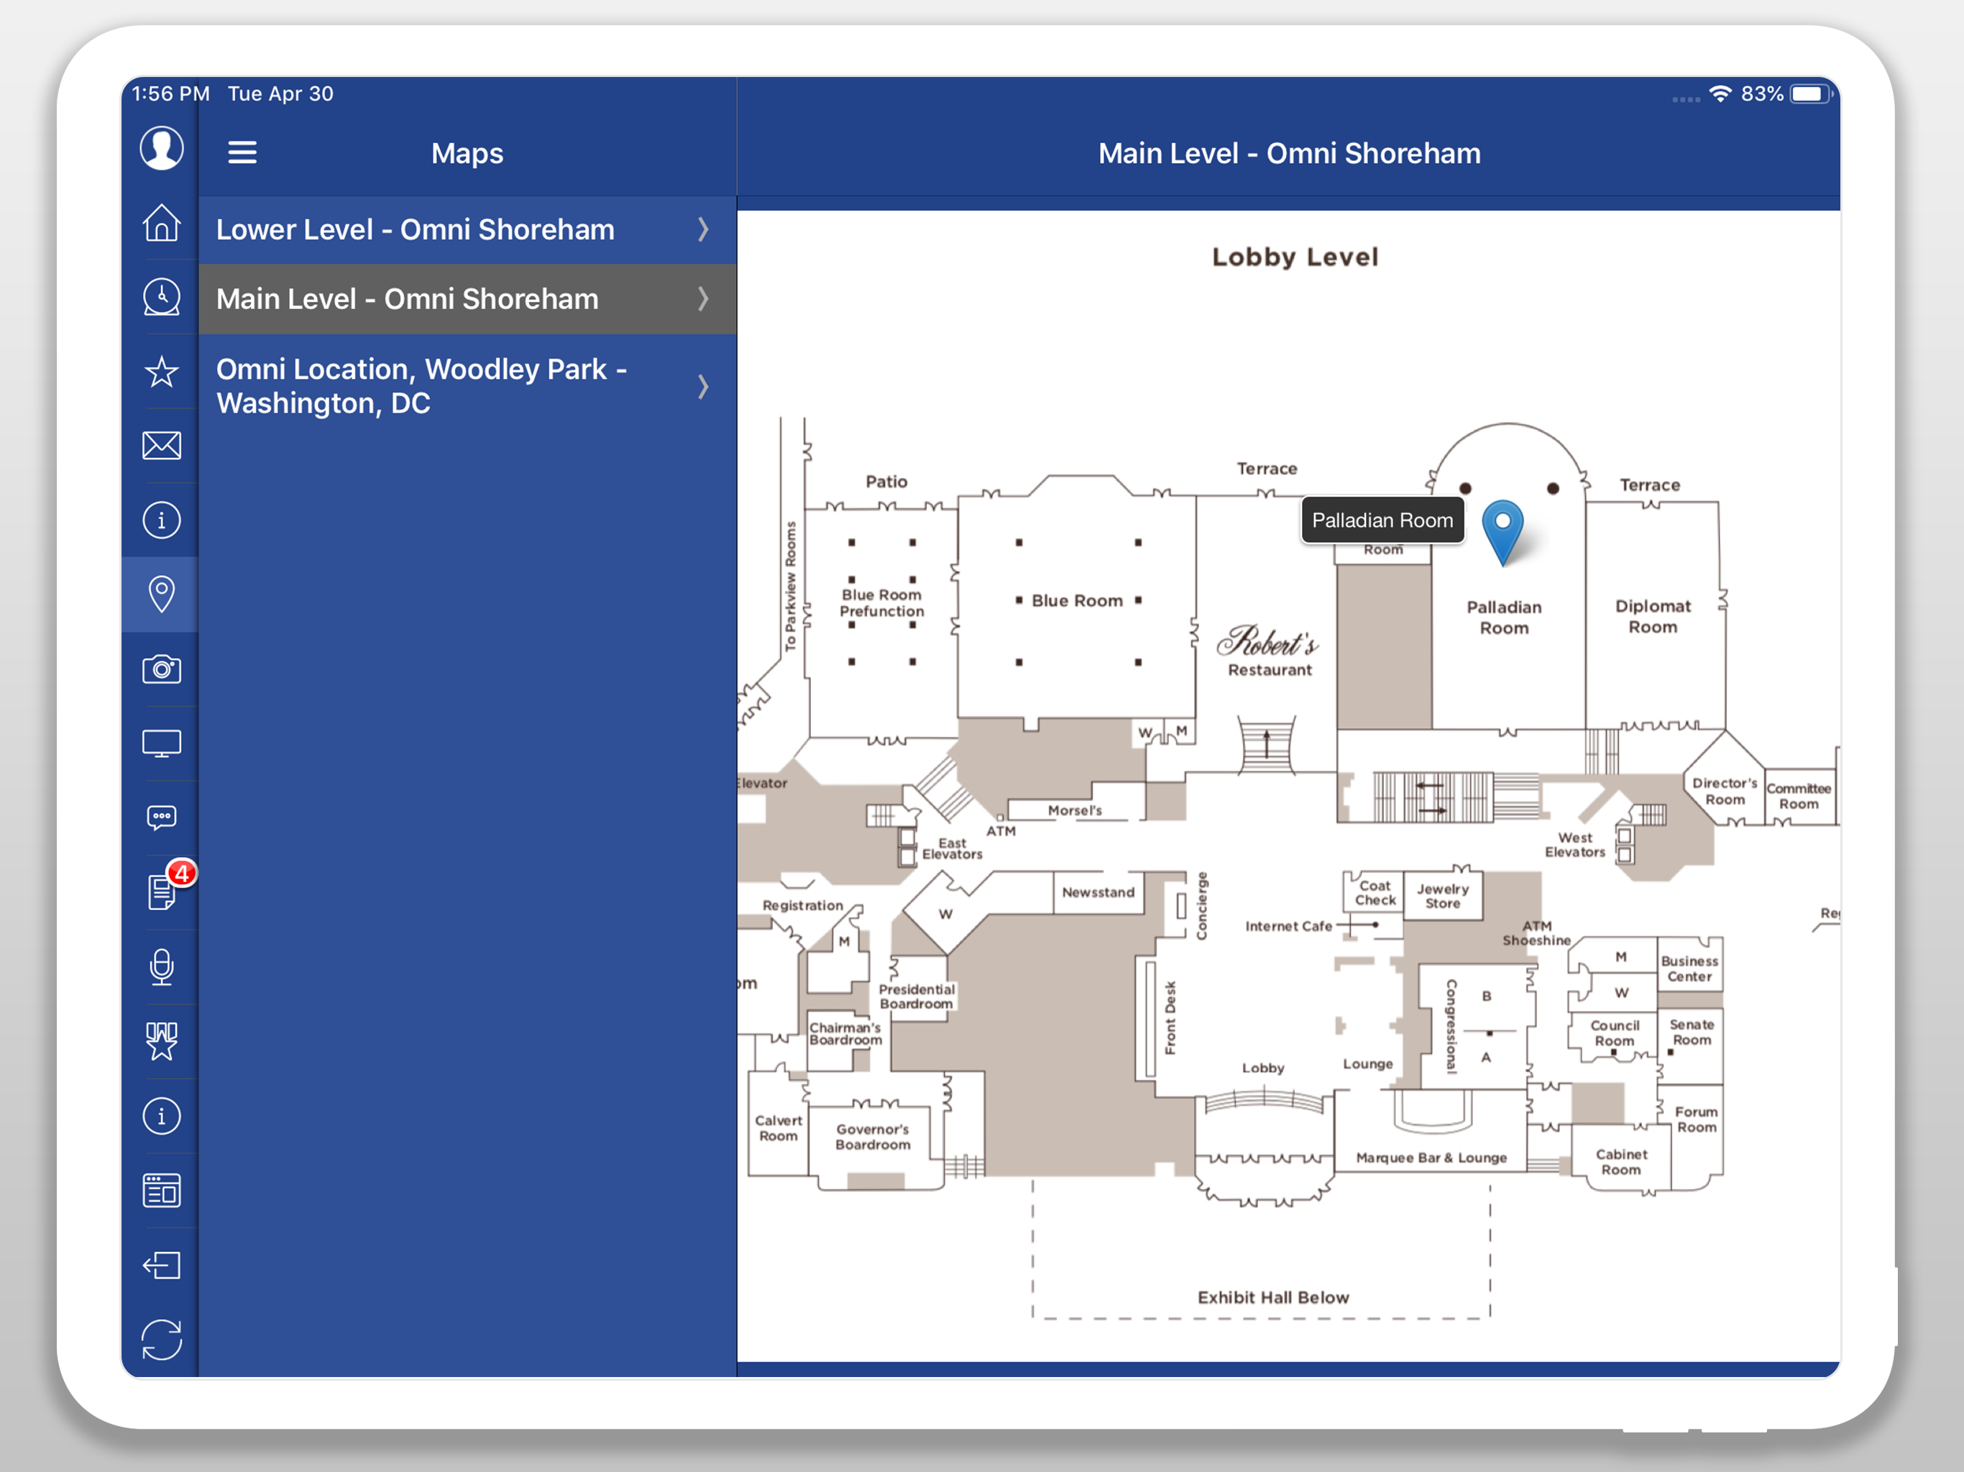The width and height of the screenshot is (1964, 1472).
Task: Tap the "East Elevators" label
Action: click(x=952, y=849)
